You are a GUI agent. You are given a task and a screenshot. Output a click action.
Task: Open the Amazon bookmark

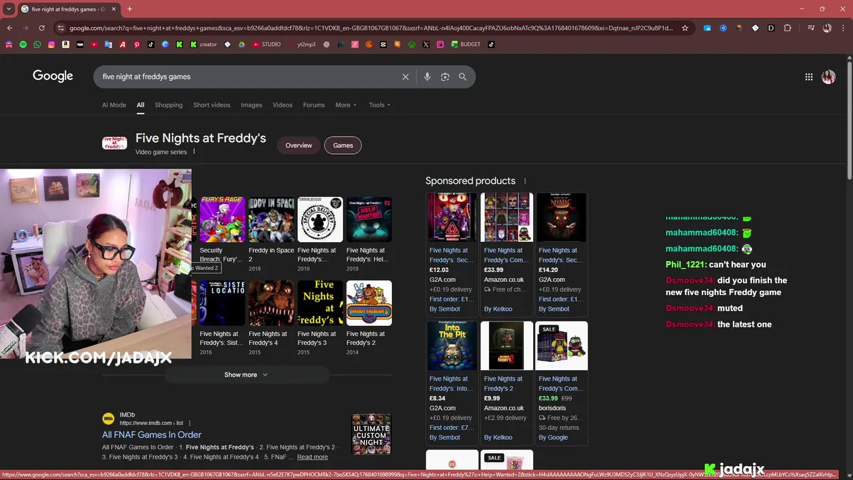click(65, 45)
